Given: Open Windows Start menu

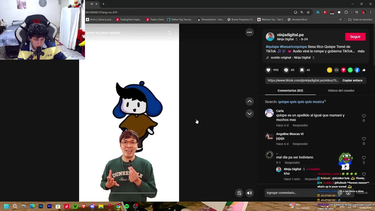Looking at the screenshot, I should click(6, 206).
